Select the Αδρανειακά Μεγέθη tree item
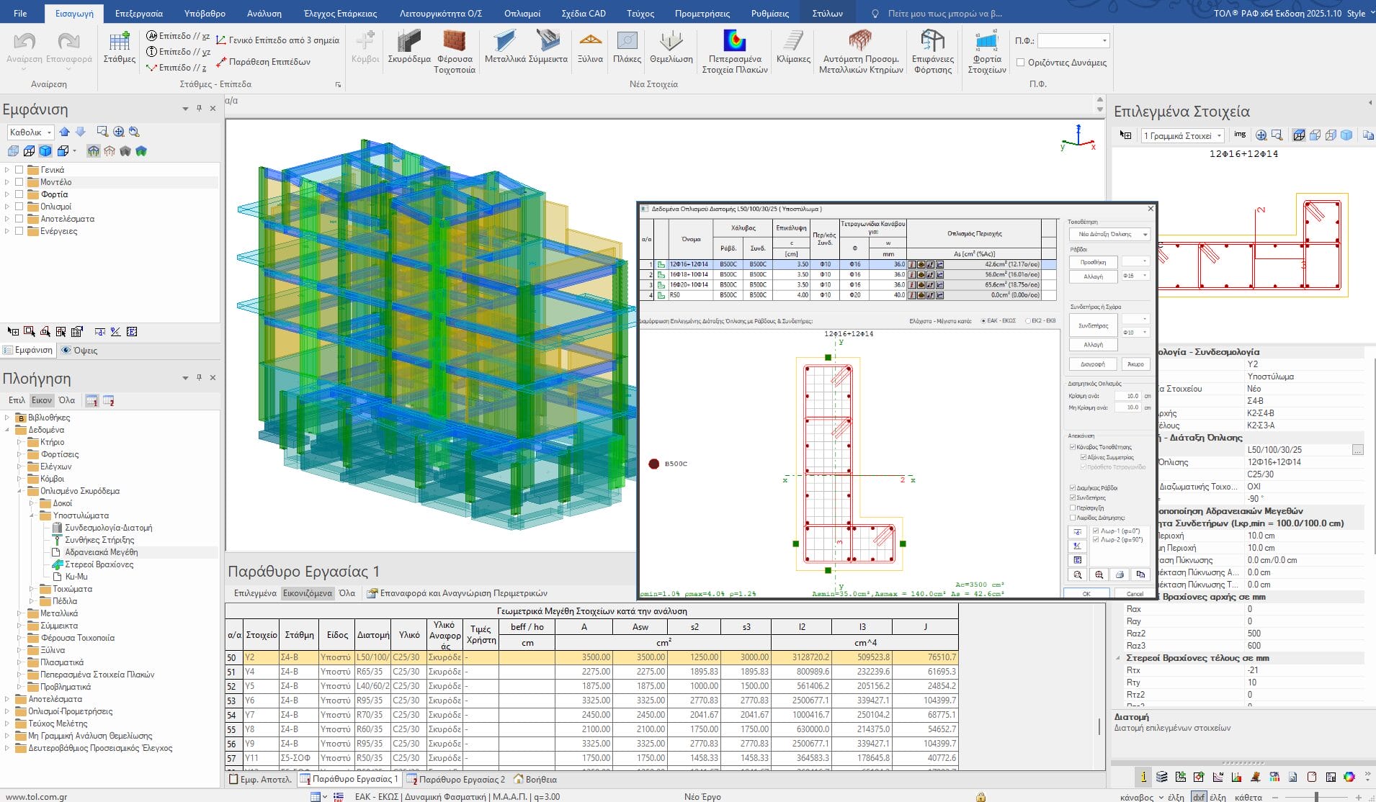This screenshot has height=802, width=1376. click(x=101, y=552)
